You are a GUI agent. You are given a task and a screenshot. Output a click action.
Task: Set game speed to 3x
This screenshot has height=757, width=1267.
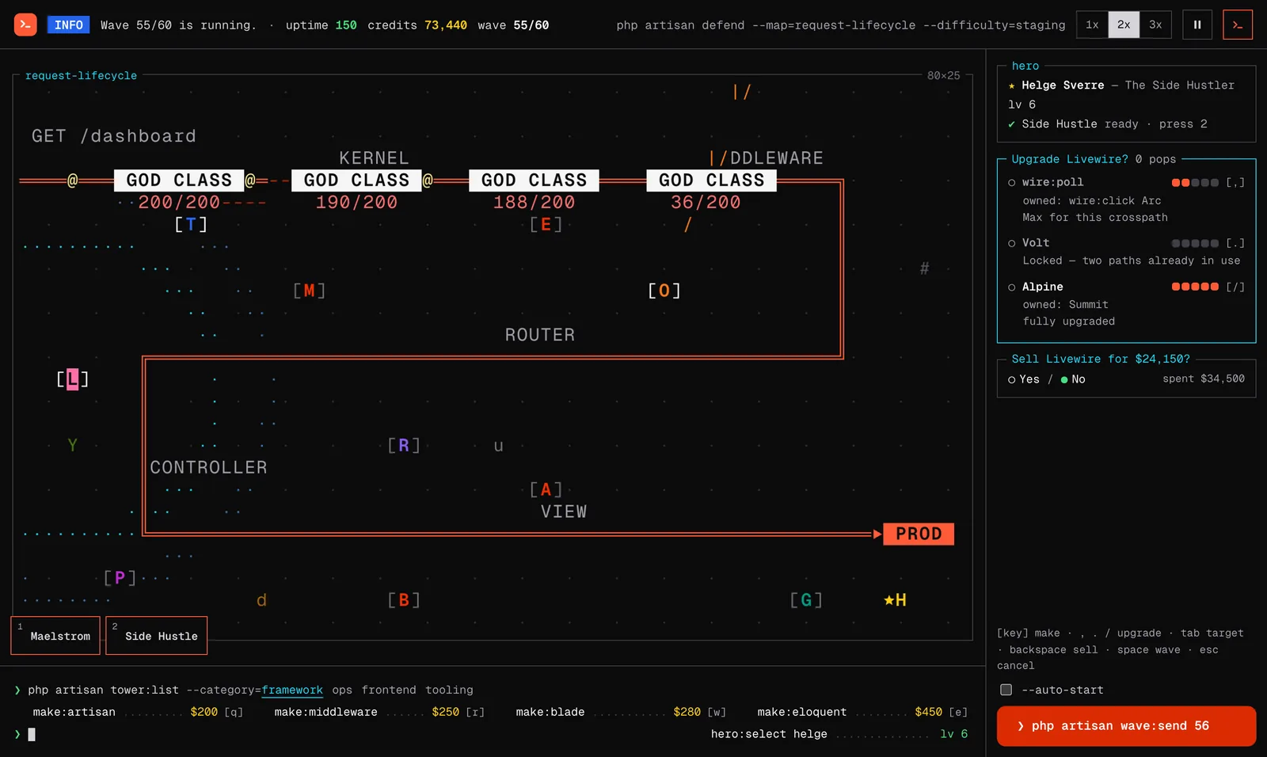tap(1155, 25)
